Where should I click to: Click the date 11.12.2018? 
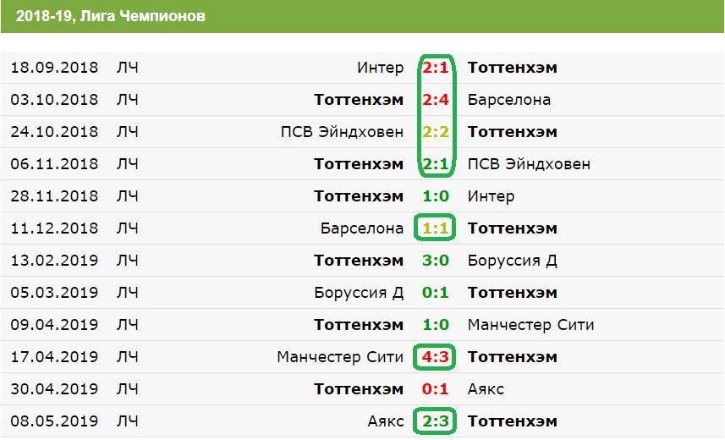54,228
